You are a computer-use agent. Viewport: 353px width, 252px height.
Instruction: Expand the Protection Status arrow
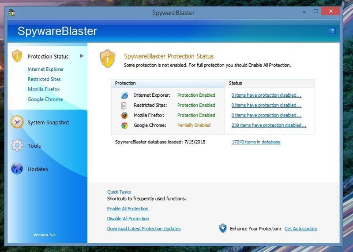(x=82, y=56)
